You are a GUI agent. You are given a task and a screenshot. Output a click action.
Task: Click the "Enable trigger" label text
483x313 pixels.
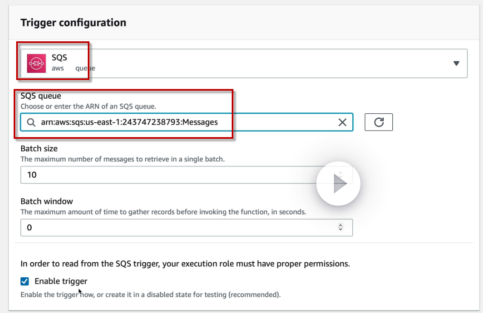(61, 281)
